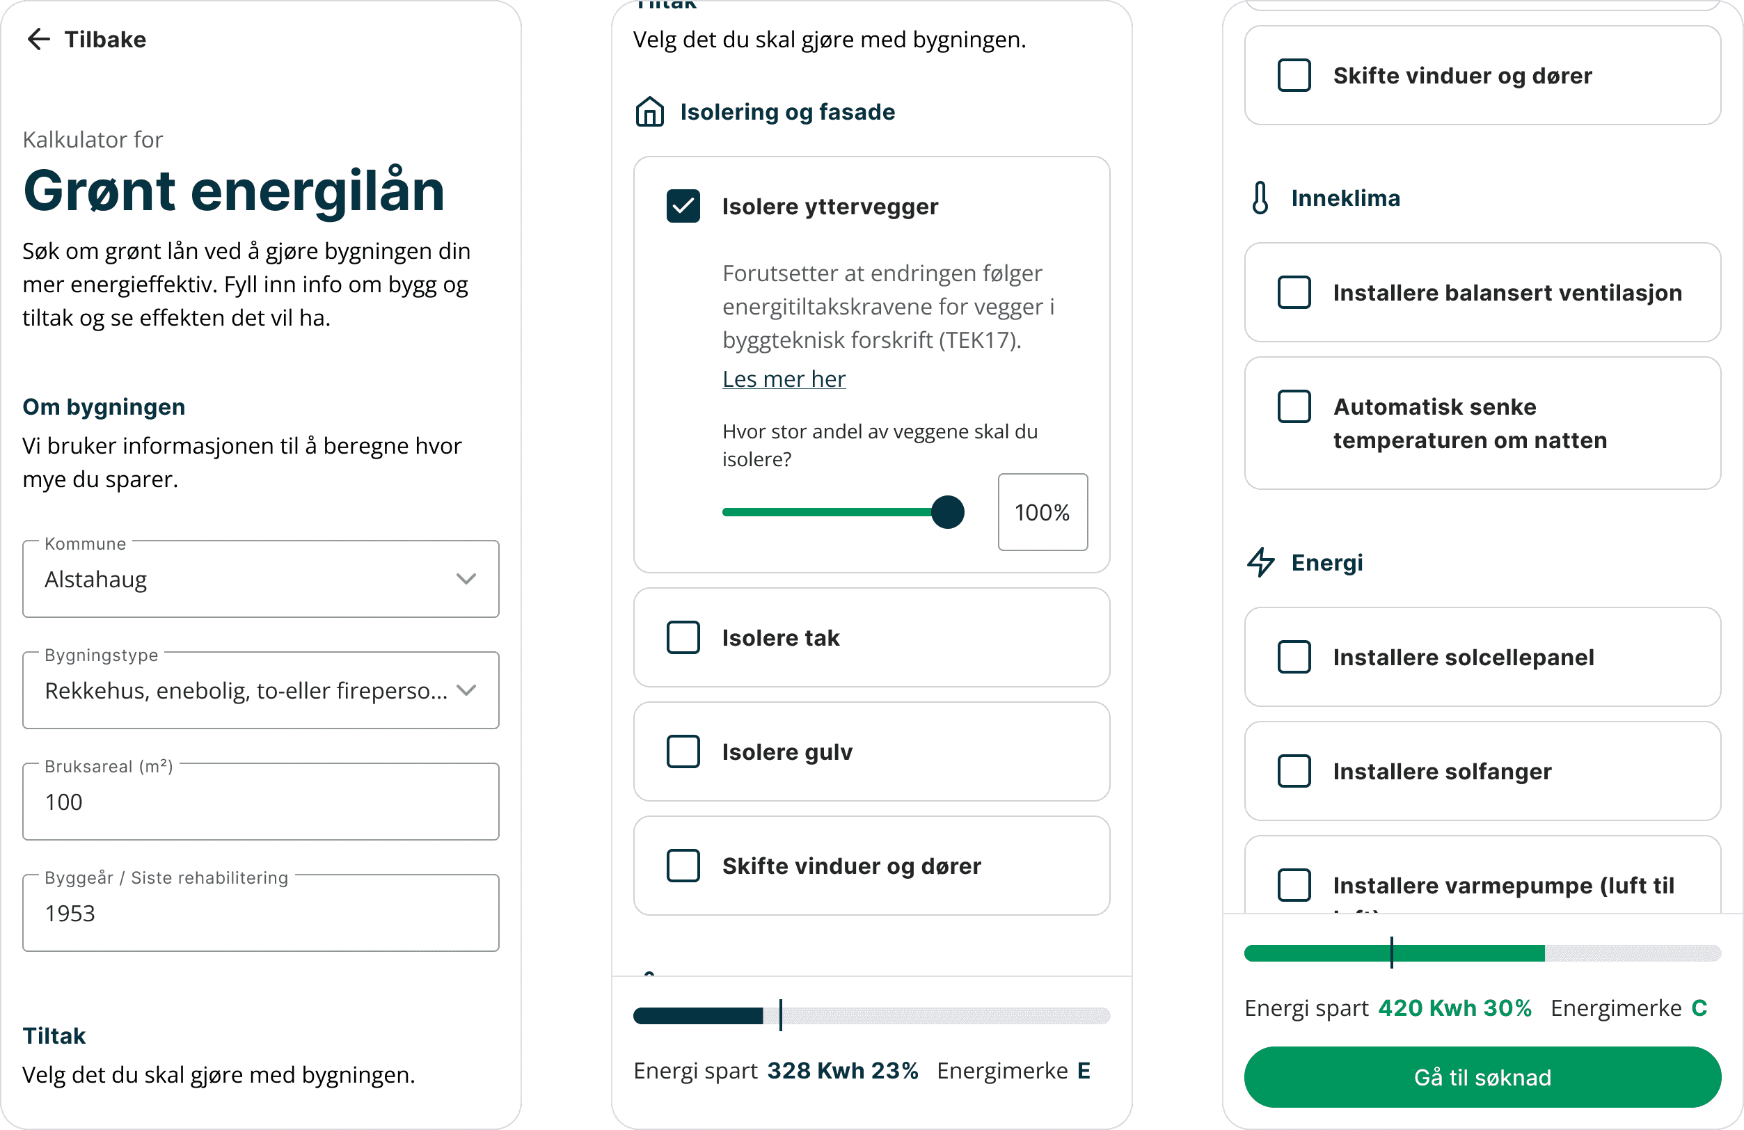1744x1130 pixels.
Task: Click the 100% value box beside slider
Action: 1043,512
